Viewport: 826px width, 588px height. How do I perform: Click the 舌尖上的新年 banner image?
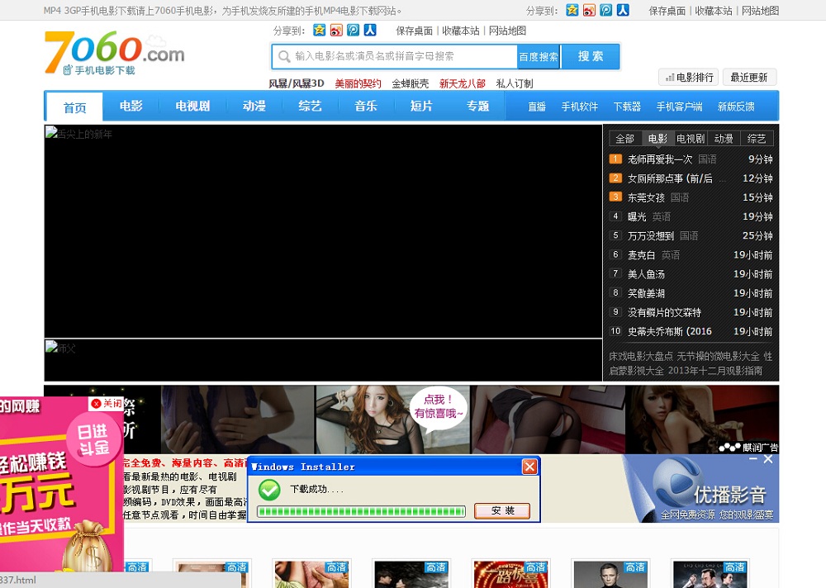pyautogui.click(x=323, y=230)
